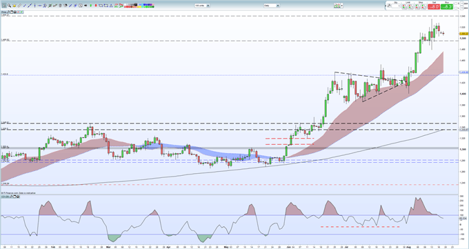Select the red down arrow marker tool
Image resolution: width=469 pixels, height=249 pixels.
pyautogui.click(x=96, y=6)
